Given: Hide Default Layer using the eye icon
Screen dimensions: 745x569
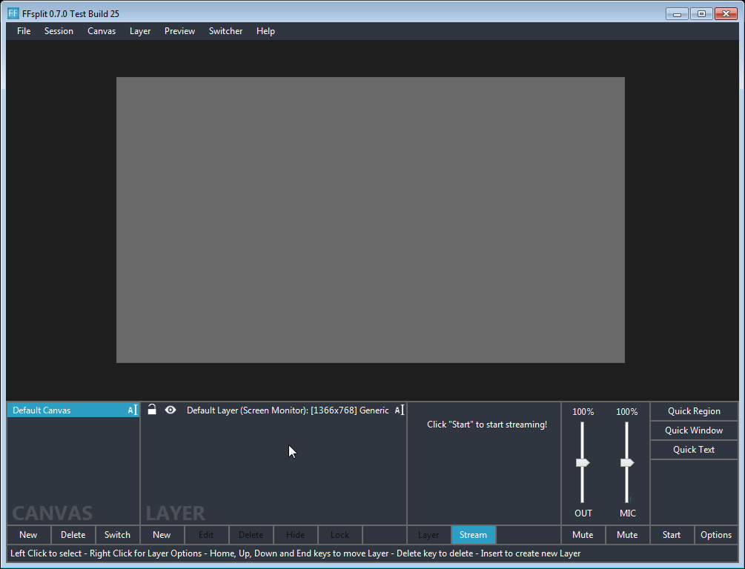Looking at the screenshot, I should click(170, 410).
